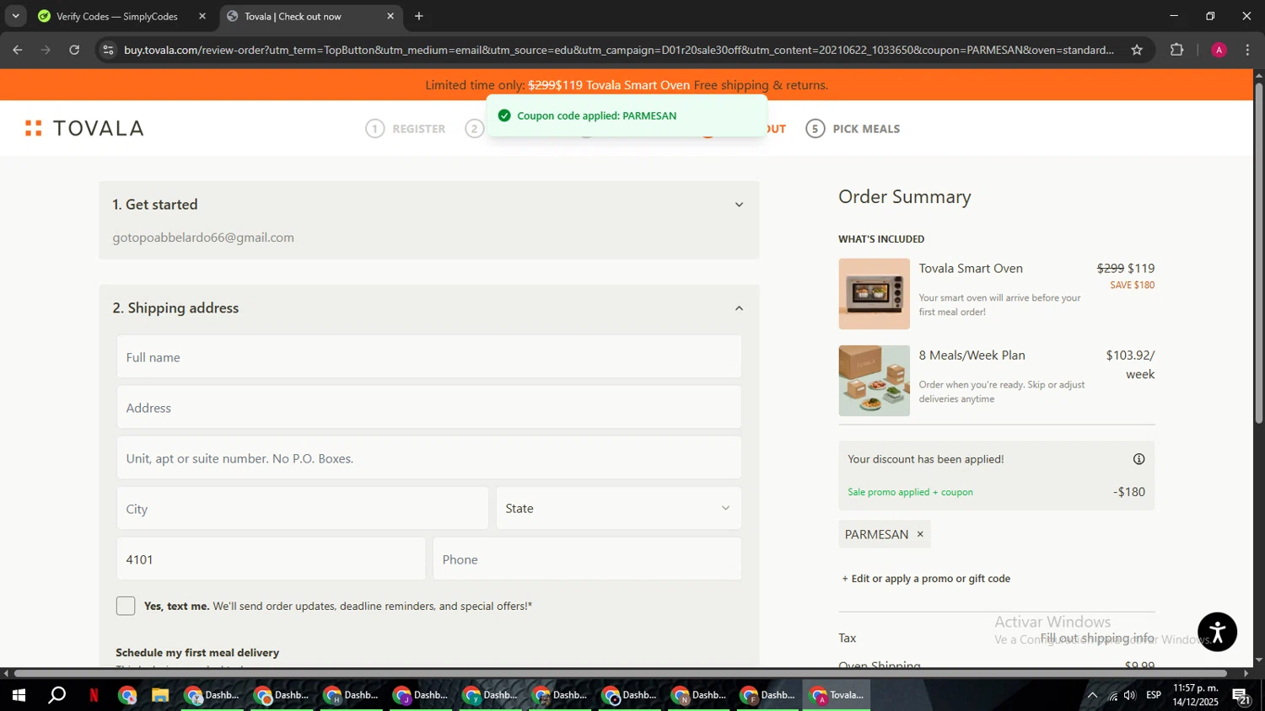Collapse the '2. Shipping address' section
Image resolution: width=1265 pixels, height=711 pixels.
point(739,308)
